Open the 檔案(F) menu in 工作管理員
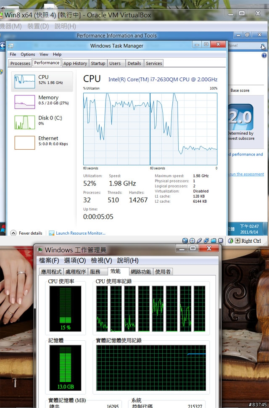 49,260
